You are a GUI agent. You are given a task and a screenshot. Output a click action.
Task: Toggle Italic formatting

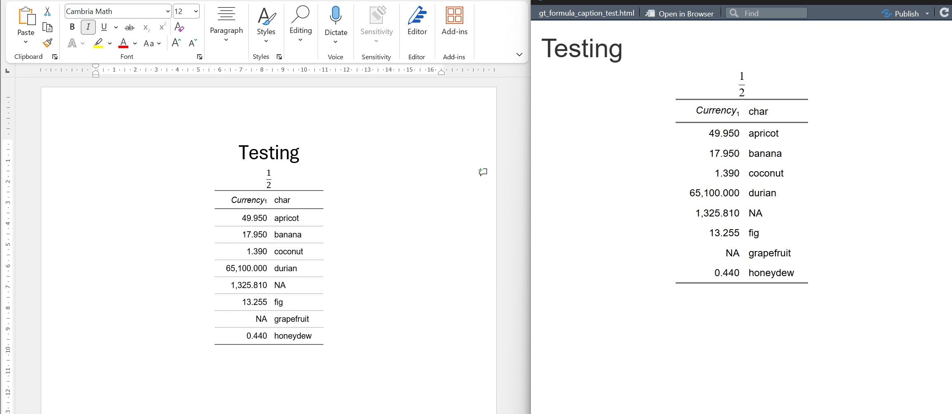click(x=88, y=27)
